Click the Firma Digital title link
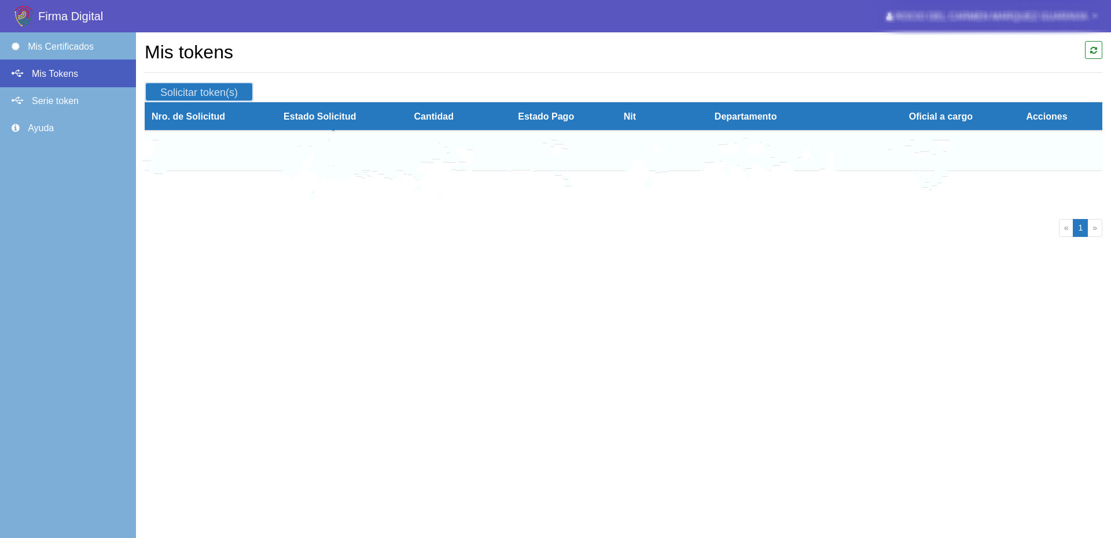1111x538 pixels. point(71,16)
